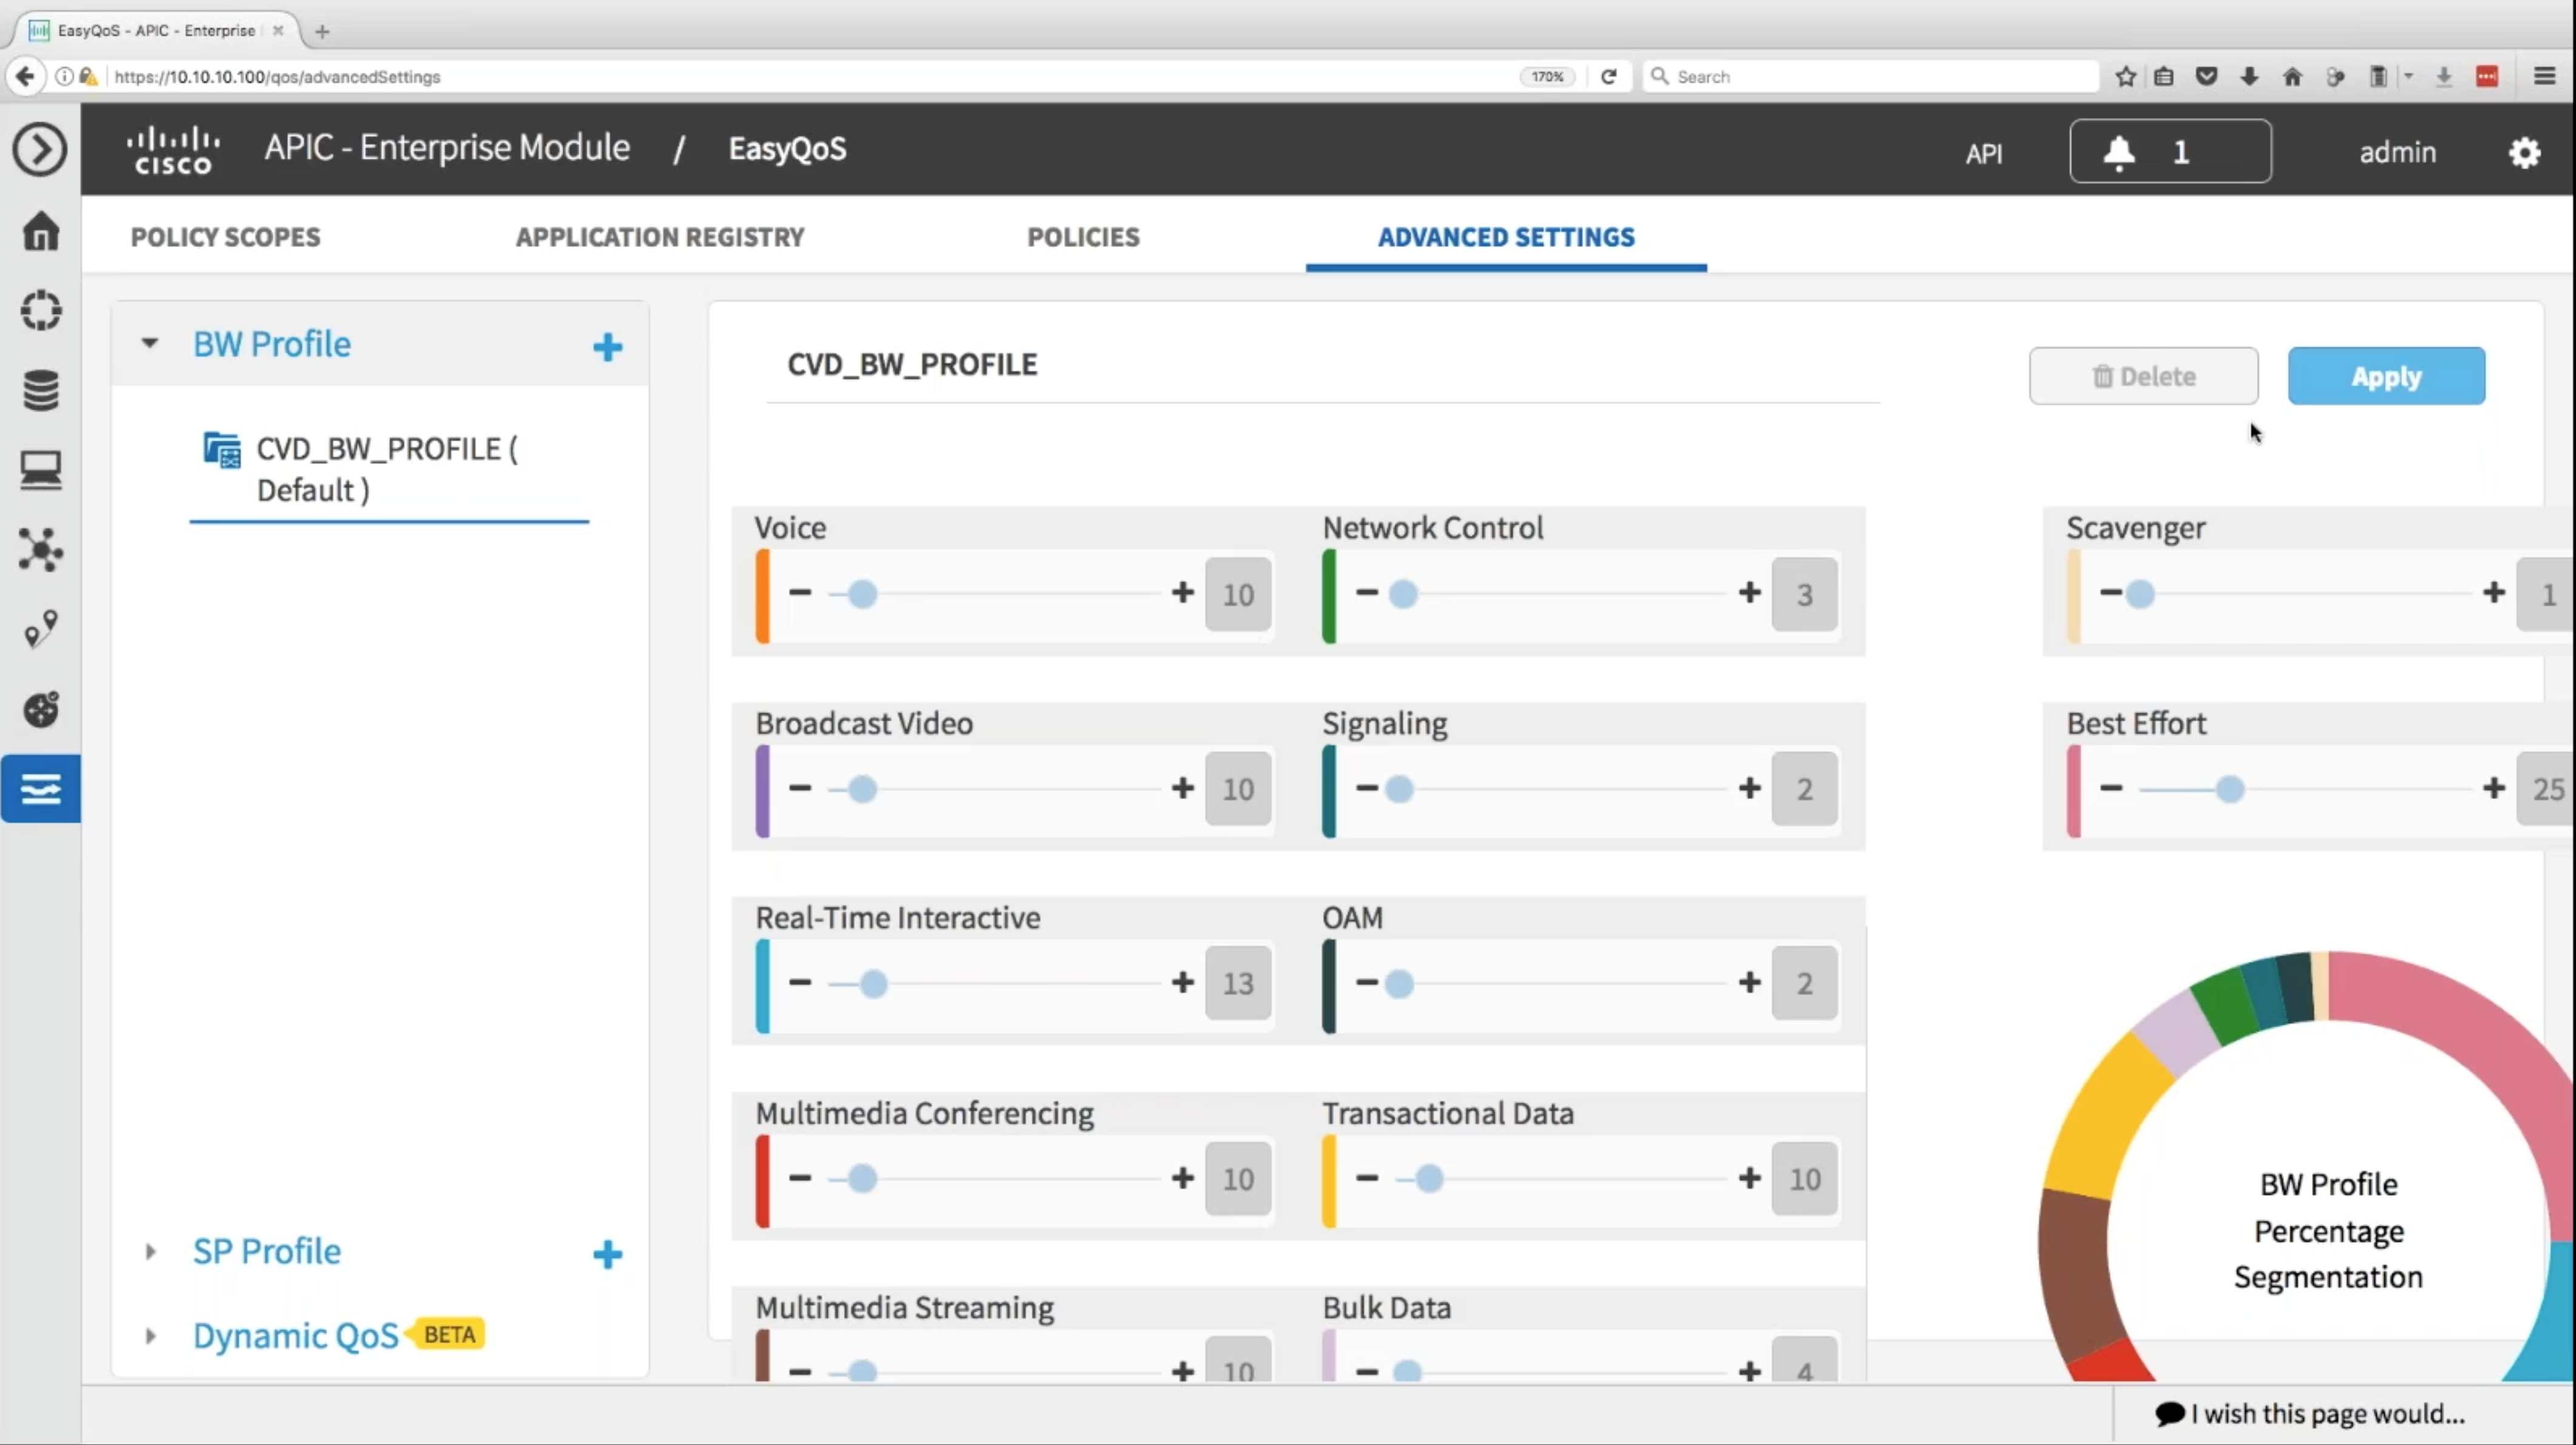Add new BW Profile with plus icon
The width and height of the screenshot is (2576, 1445).
click(x=607, y=347)
